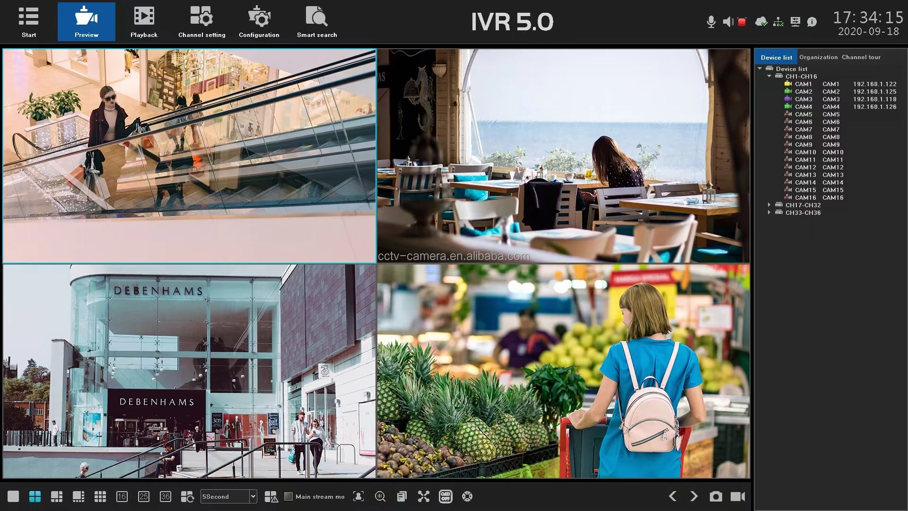Open the Smart search module

tap(316, 22)
